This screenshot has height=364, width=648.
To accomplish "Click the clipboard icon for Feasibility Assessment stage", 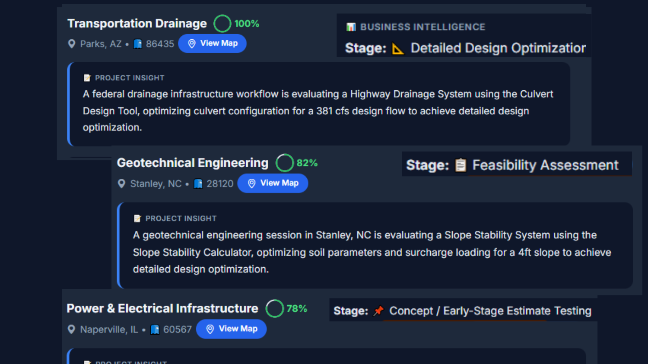I will [x=461, y=165].
